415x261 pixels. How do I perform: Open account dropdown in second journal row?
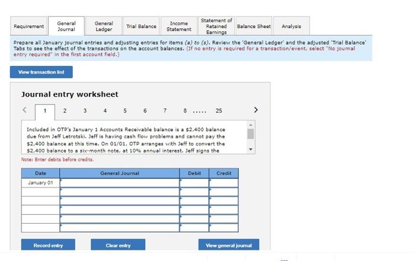(120, 192)
